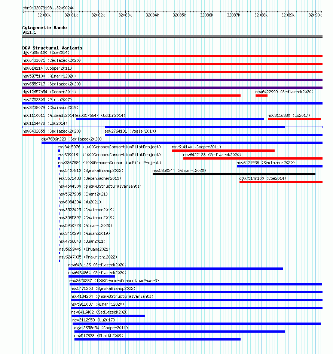
Task: Click the nsv6247035 (Prakrithi2022) label
Action: point(88,257)
